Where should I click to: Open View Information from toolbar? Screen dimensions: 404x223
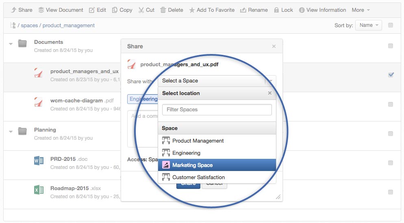point(322,10)
